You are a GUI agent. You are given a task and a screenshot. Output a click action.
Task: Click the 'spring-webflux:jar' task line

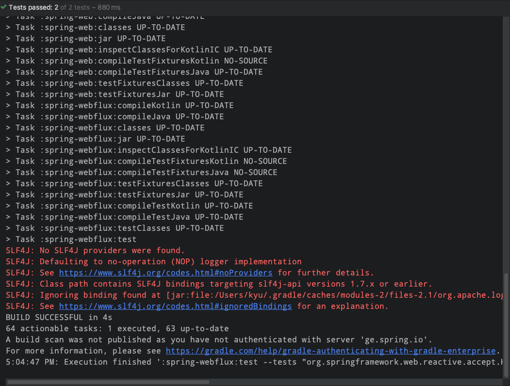(95, 139)
